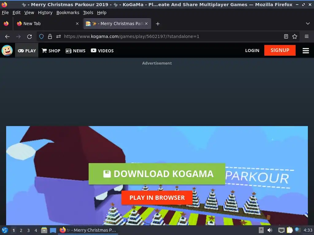Open the file manager taskbar icon
Screen dimensions: 314x235
click(44, 230)
